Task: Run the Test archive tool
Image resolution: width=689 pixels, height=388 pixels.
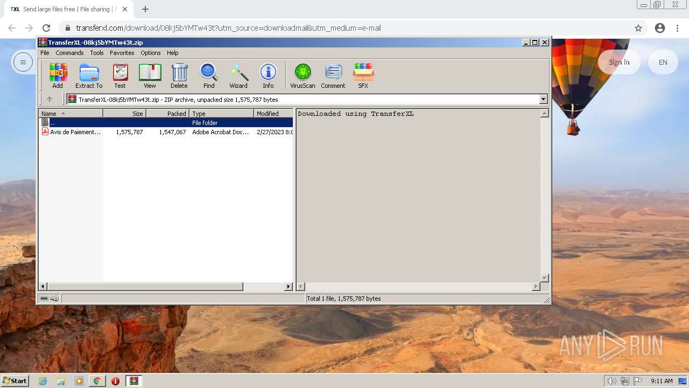Action: (120, 75)
